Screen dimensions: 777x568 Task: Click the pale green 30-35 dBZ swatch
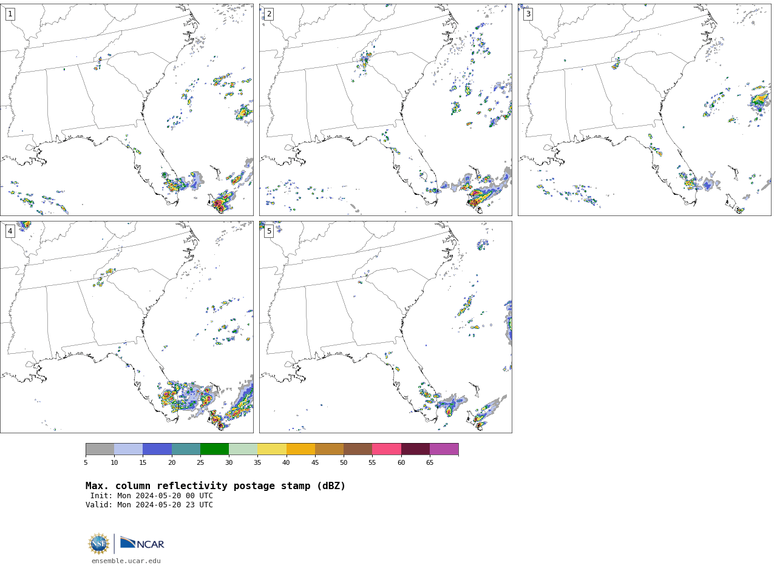click(243, 449)
